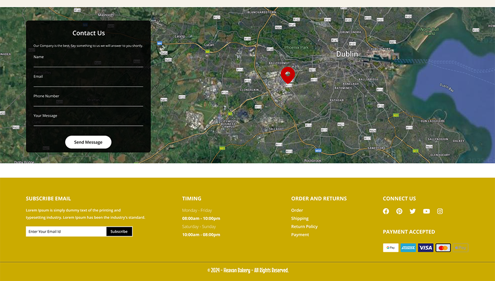Click the Enter Your Email Id box
495x281 pixels.
pyautogui.click(x=66, y=232)
